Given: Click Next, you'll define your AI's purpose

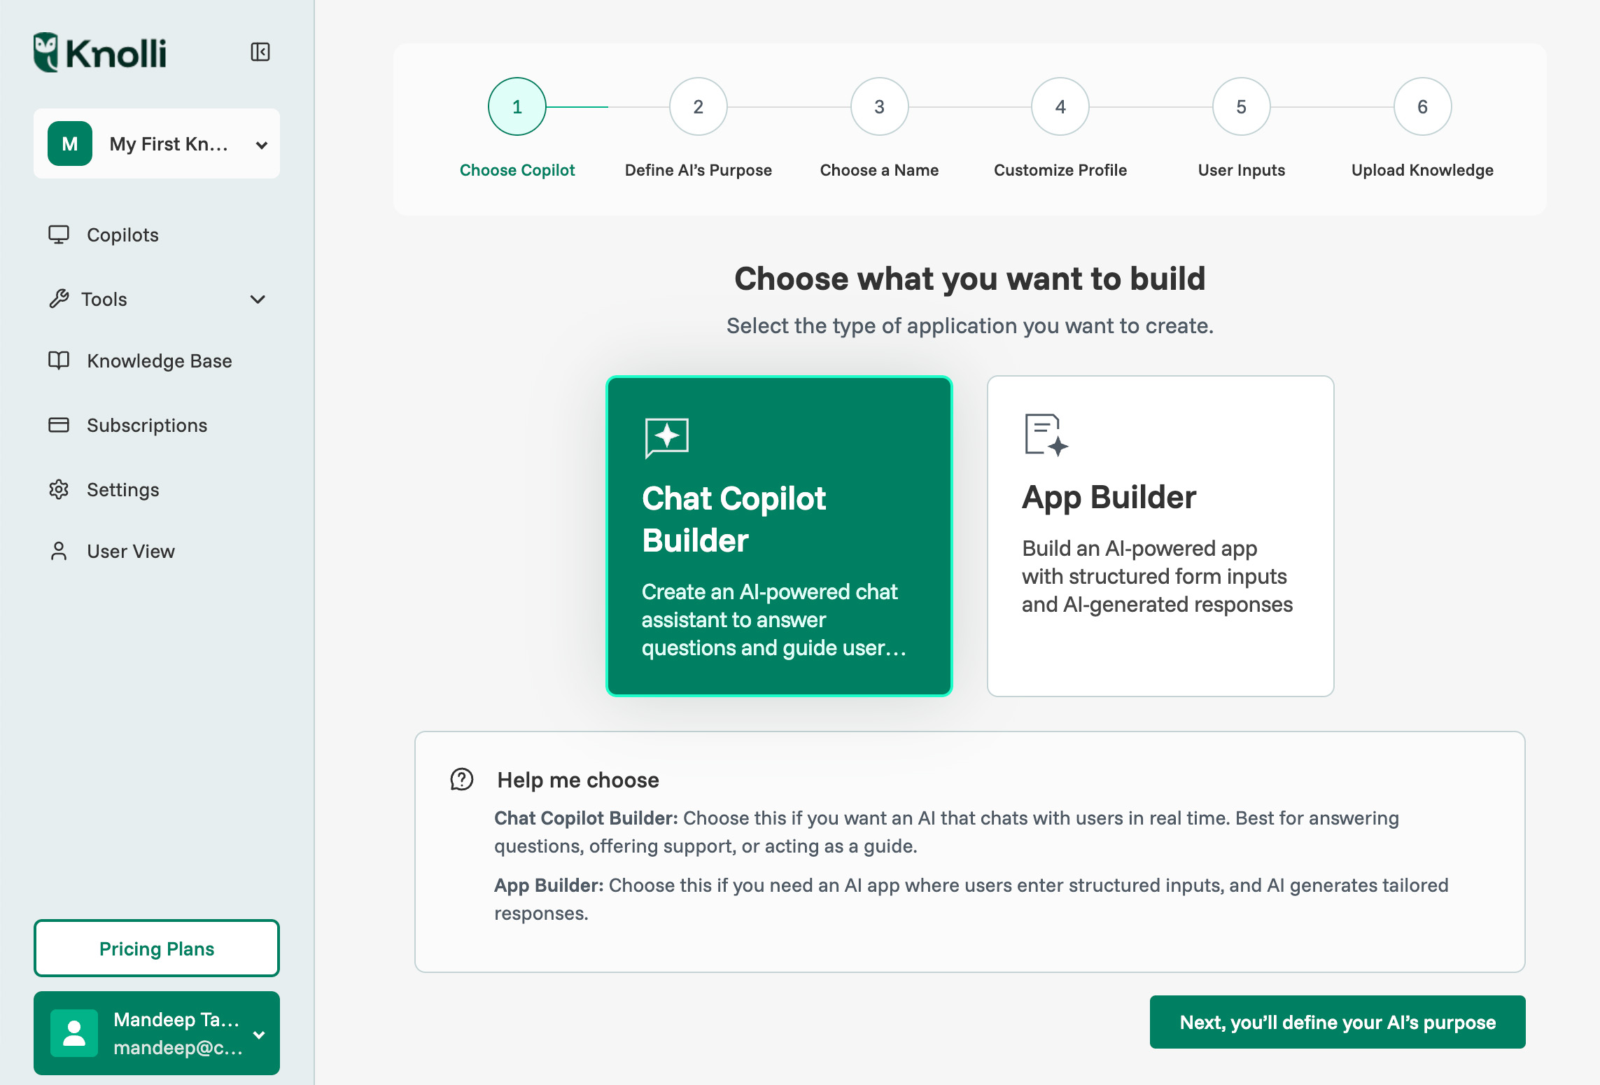Looking at the screenshot, I should point(1337,1022).
